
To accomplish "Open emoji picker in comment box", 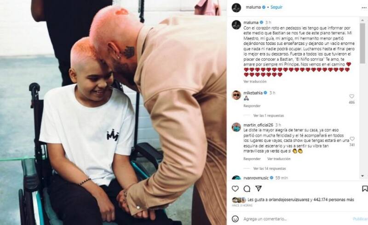I will (235, 219).
